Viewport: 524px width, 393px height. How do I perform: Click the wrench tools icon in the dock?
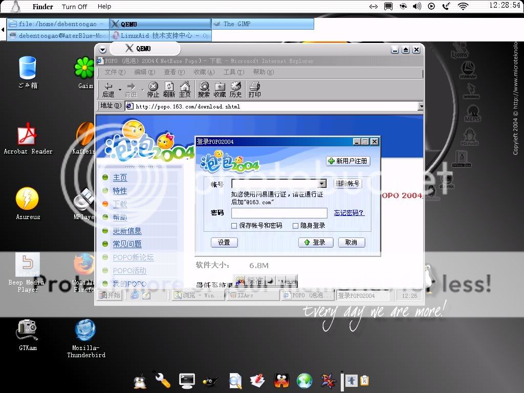(163, 380)
